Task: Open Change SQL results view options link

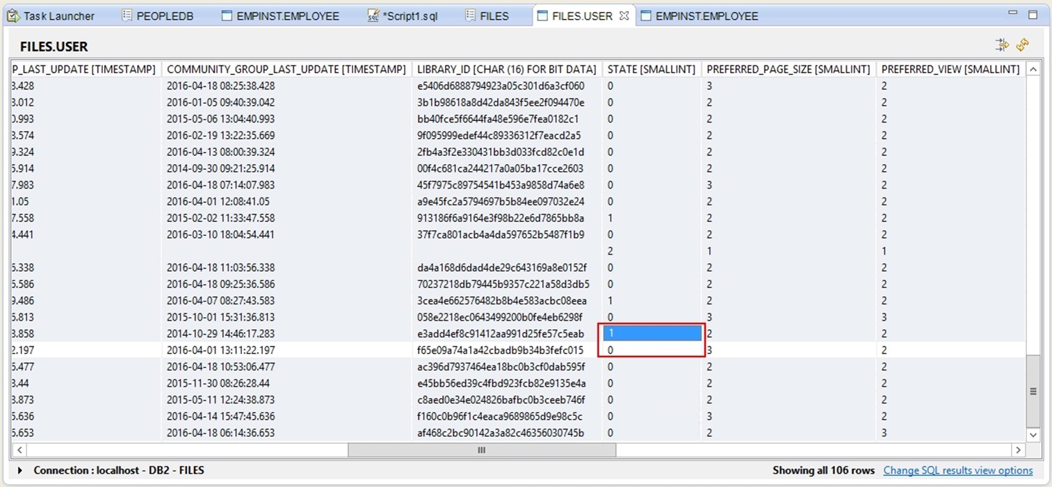Action: [957, 471]
